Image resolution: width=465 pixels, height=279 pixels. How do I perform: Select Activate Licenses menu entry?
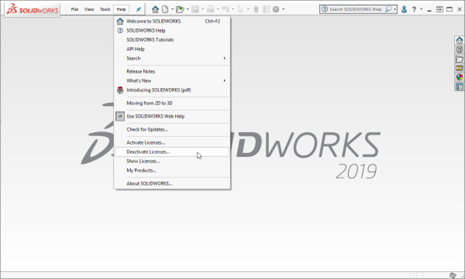tap(172, 142)
